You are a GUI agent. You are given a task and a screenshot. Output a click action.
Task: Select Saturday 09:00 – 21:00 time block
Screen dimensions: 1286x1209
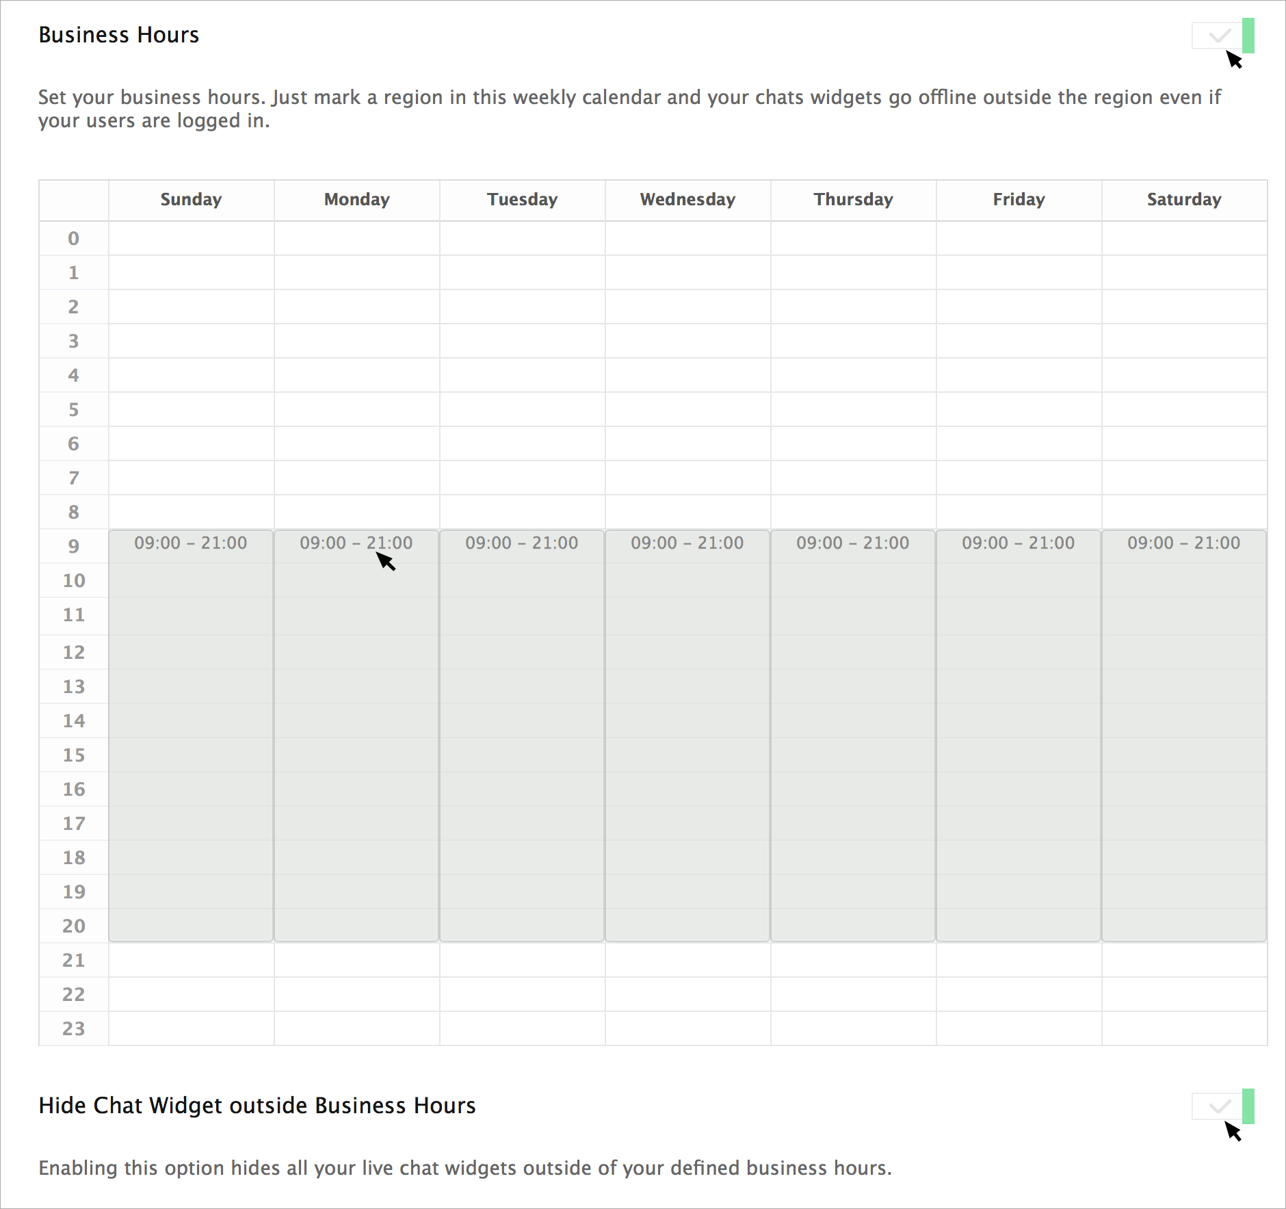click(x=1184, y=736)
